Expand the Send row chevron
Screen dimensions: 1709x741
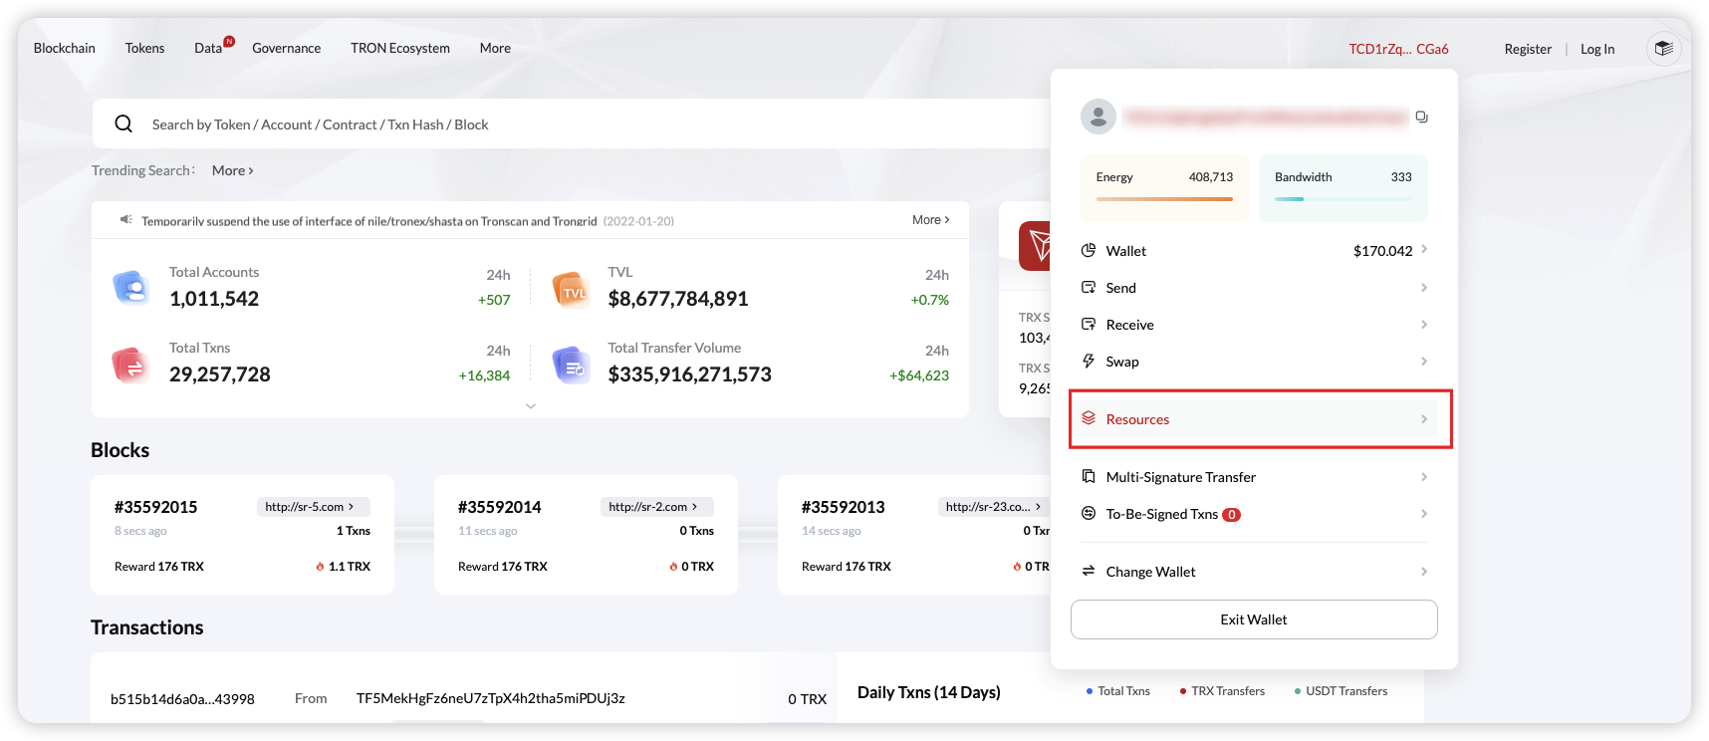point(1424,287)
